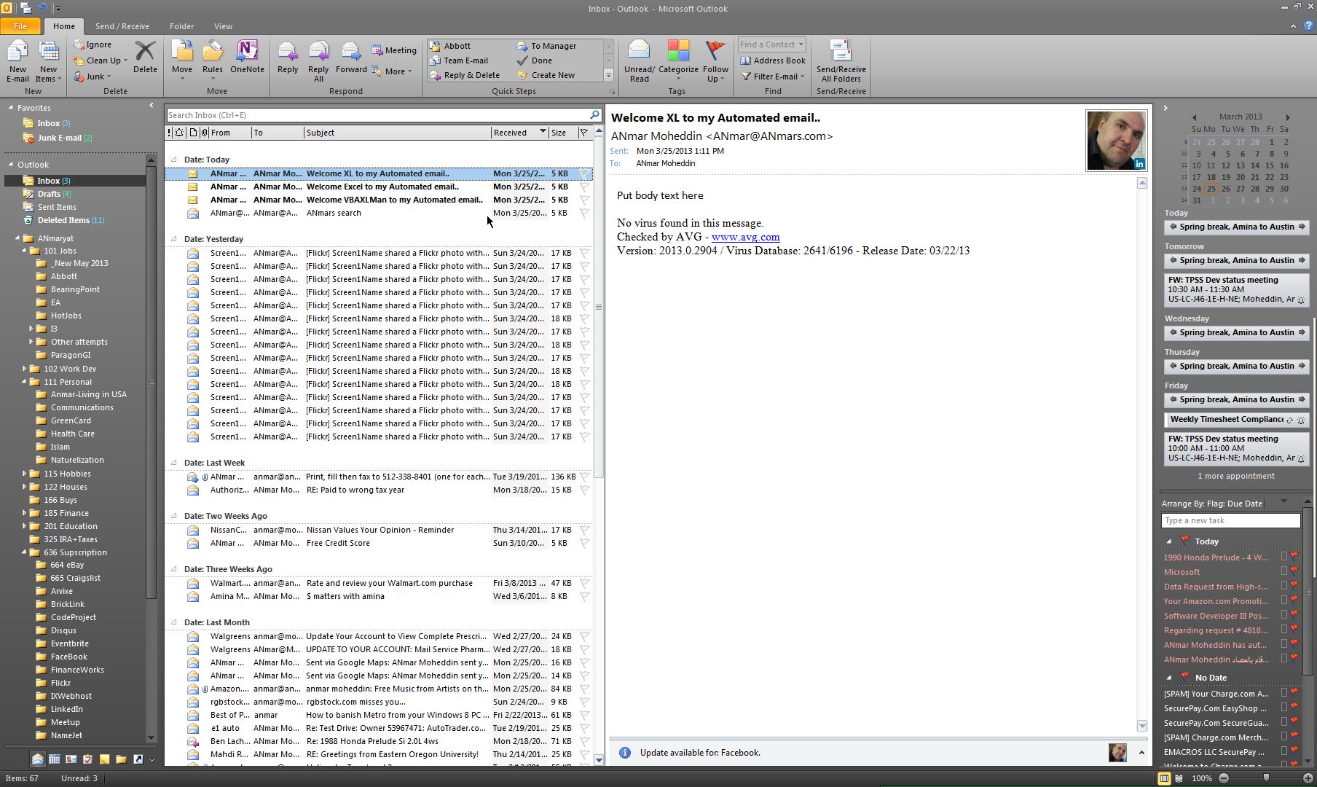Switch to Reading view in status bar
The width and height of the screenshot is (1317, 787).
[1178, 778]
